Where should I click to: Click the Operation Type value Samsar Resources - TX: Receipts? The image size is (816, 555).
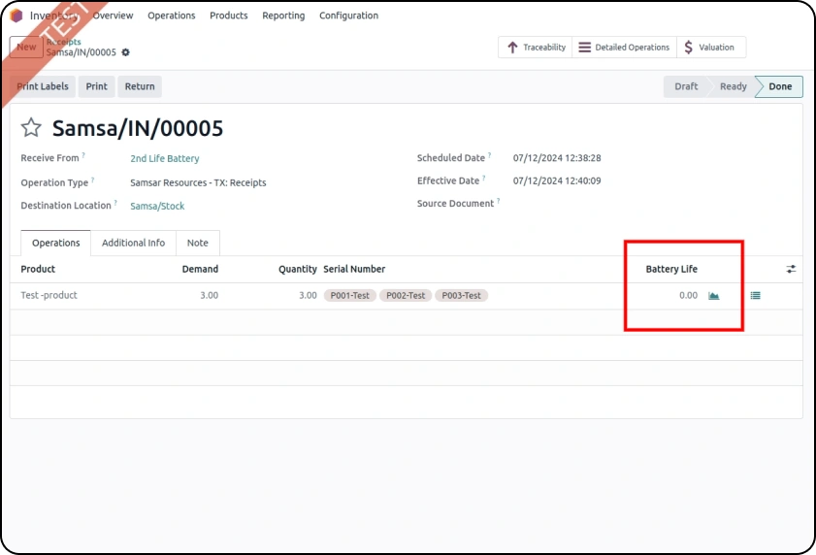[198, 182]
